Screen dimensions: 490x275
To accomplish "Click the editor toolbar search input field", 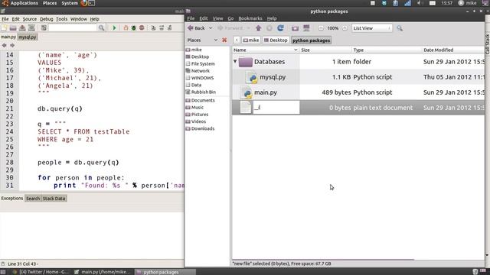I will tap(73, 28).
